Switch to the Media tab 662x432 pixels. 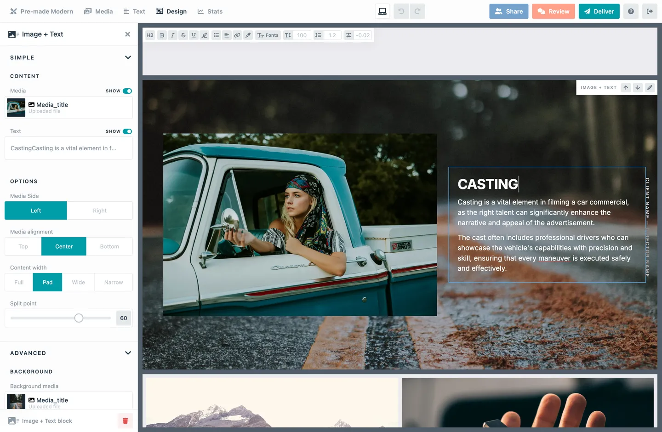click(98, 11)
